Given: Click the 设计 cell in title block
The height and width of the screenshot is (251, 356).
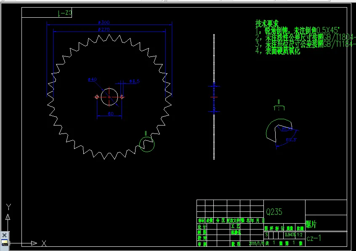Looking at the screenshot, I should [x=202, y=227].
